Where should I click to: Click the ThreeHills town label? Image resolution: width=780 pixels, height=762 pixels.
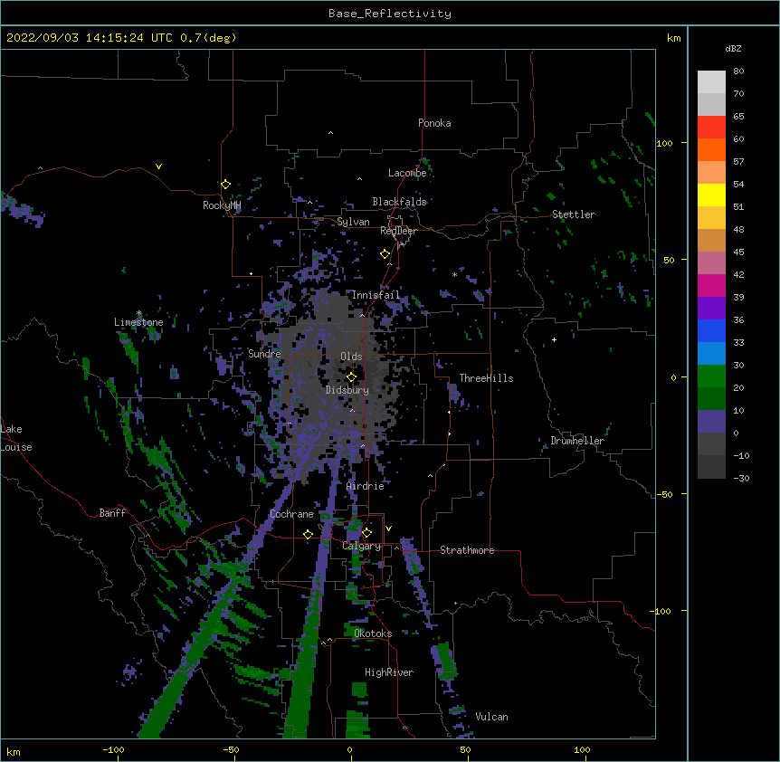[486, 378]
